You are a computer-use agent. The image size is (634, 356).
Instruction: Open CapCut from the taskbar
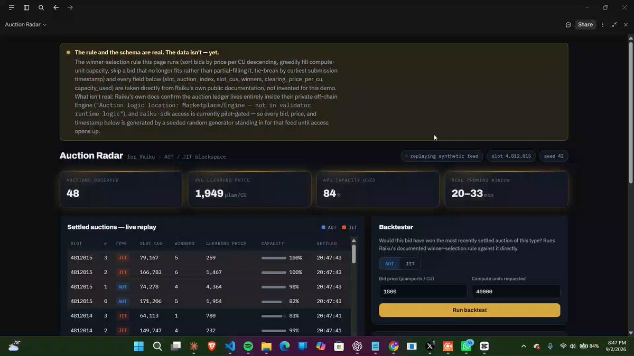coord(484,347)
